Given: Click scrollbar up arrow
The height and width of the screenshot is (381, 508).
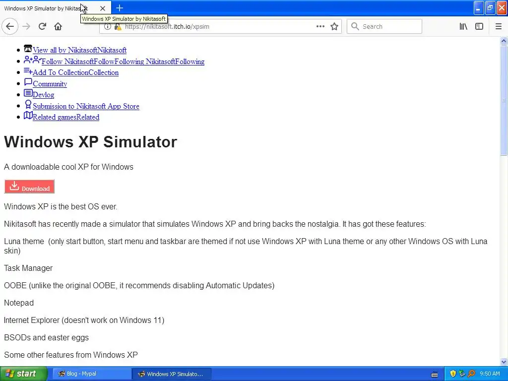Looking at the screenshot, I should 504,41.
